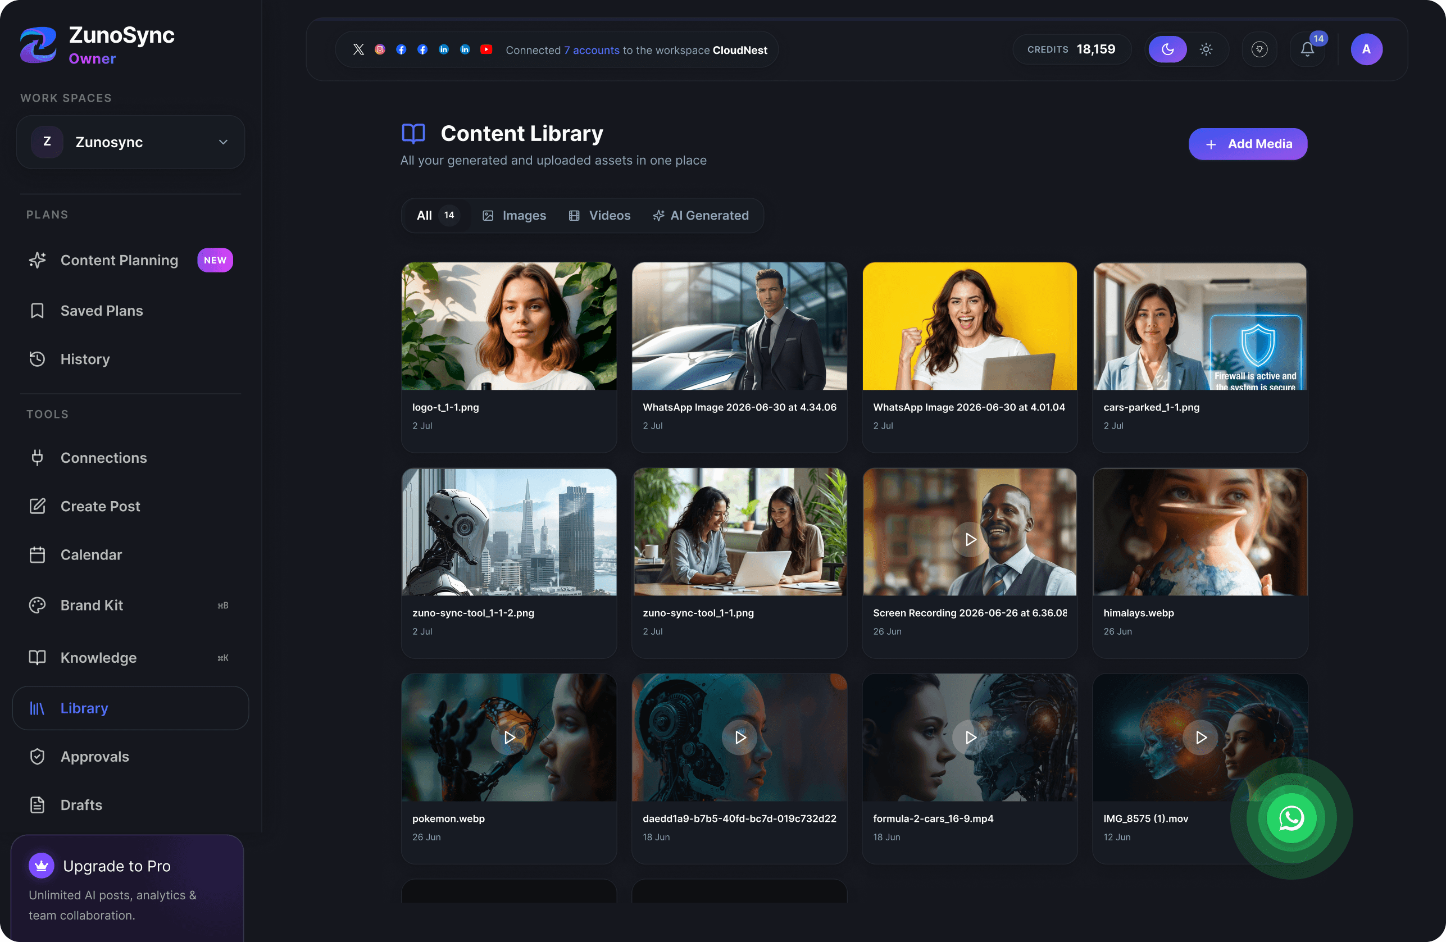Open Create Post tool
Viewport: 1446px width, 942px height.
click(x=131, y=506)
